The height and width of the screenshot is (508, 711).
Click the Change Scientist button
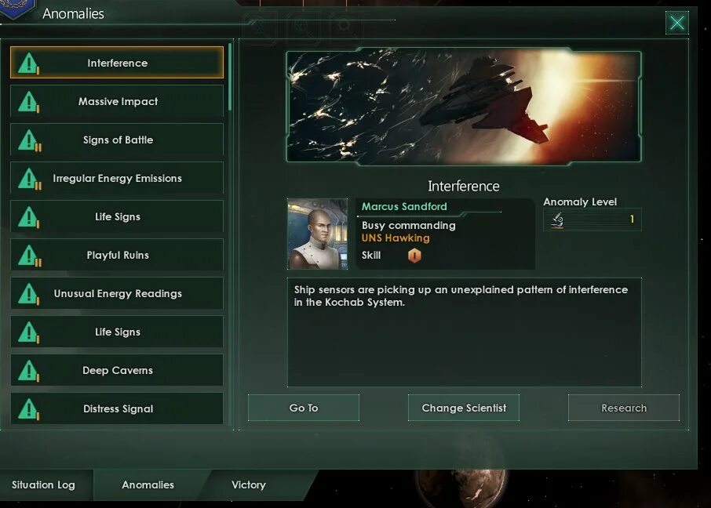point(464,408)
